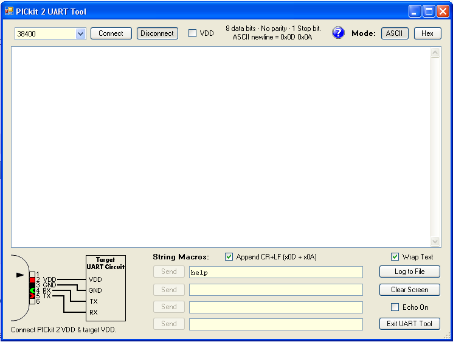453x342 pixels.
Task: Enable the VDD checkbox
Action: tap(193, 33)
